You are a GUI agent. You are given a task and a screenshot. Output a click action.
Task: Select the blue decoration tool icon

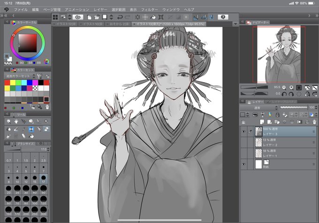[x=31, y=129]
